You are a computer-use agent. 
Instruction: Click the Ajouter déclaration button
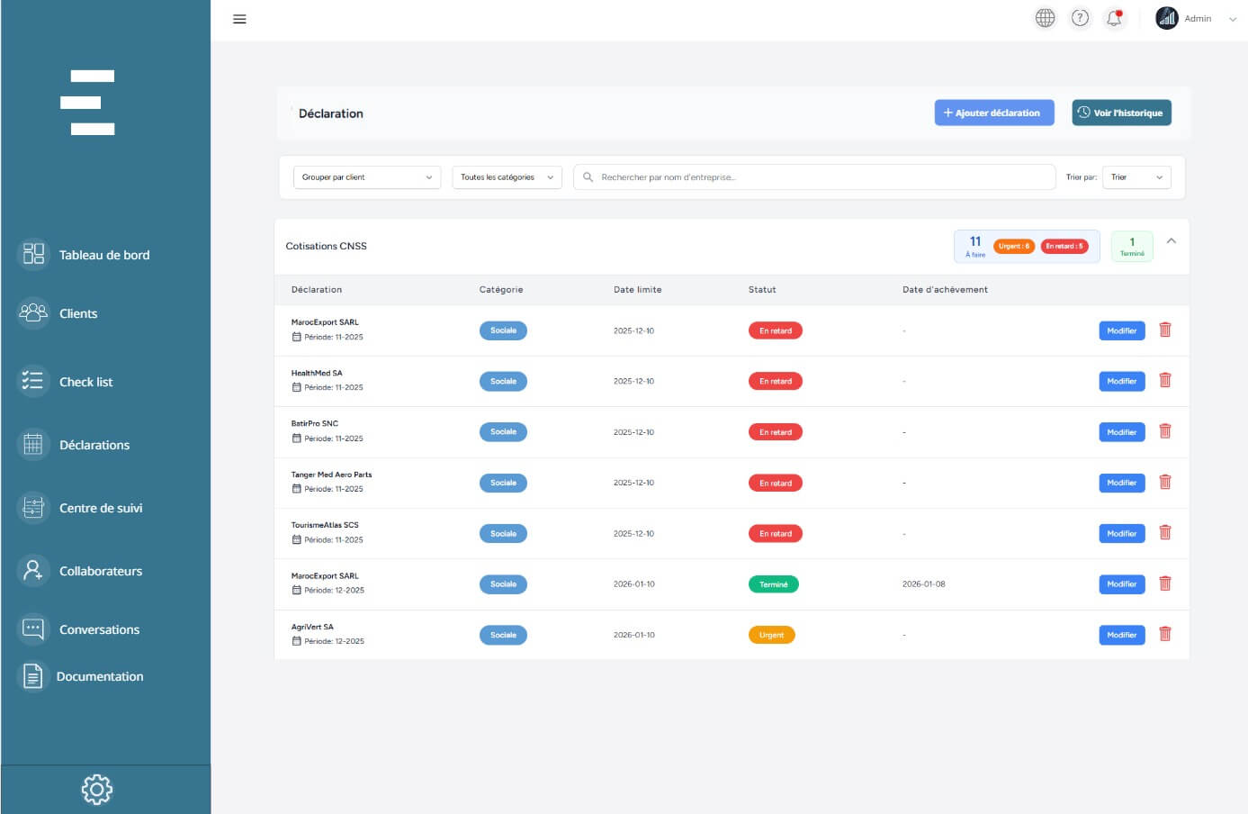[994, 113]
